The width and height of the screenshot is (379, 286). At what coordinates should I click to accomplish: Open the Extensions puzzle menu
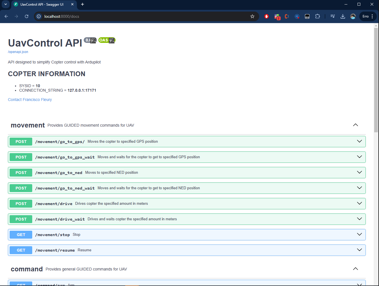318,16
